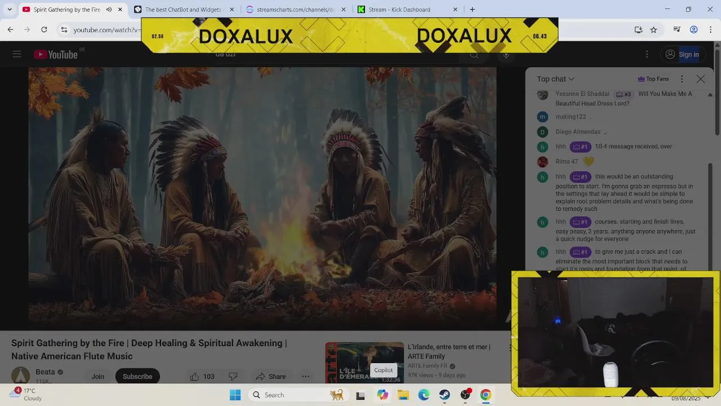
Task: Share the video
Action: [x=271, y=376]
